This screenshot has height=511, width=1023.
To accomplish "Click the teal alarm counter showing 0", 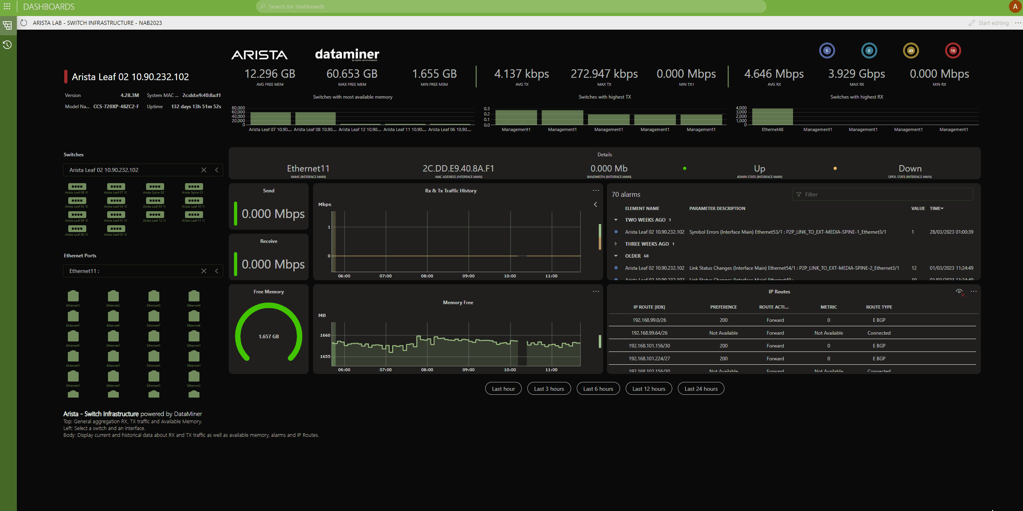I will pos(869,50).
